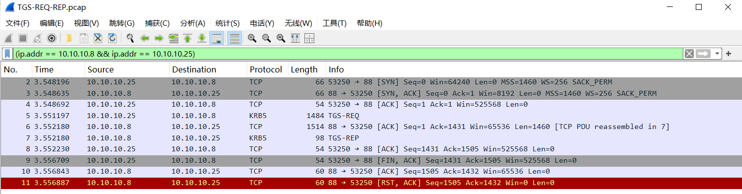The image size is (742, 194).
Task: Jump to the first packet
Action: click(x=187, y=38)
